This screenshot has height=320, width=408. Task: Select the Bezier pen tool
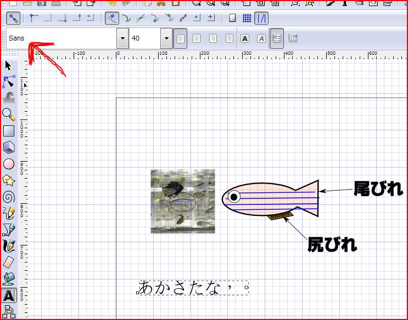coord(9,230)
